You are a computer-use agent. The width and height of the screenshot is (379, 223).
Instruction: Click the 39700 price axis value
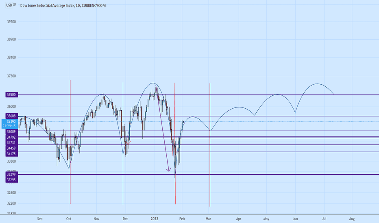tap(11, 22)
